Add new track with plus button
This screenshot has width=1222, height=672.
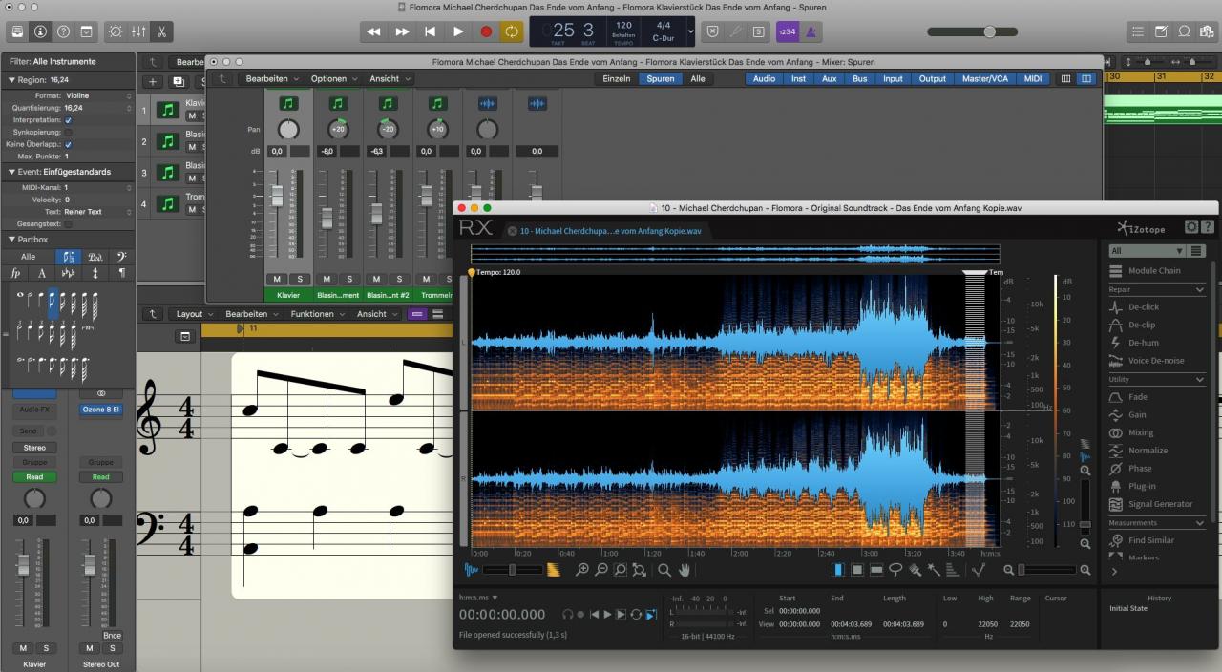(x=152, y=82)
